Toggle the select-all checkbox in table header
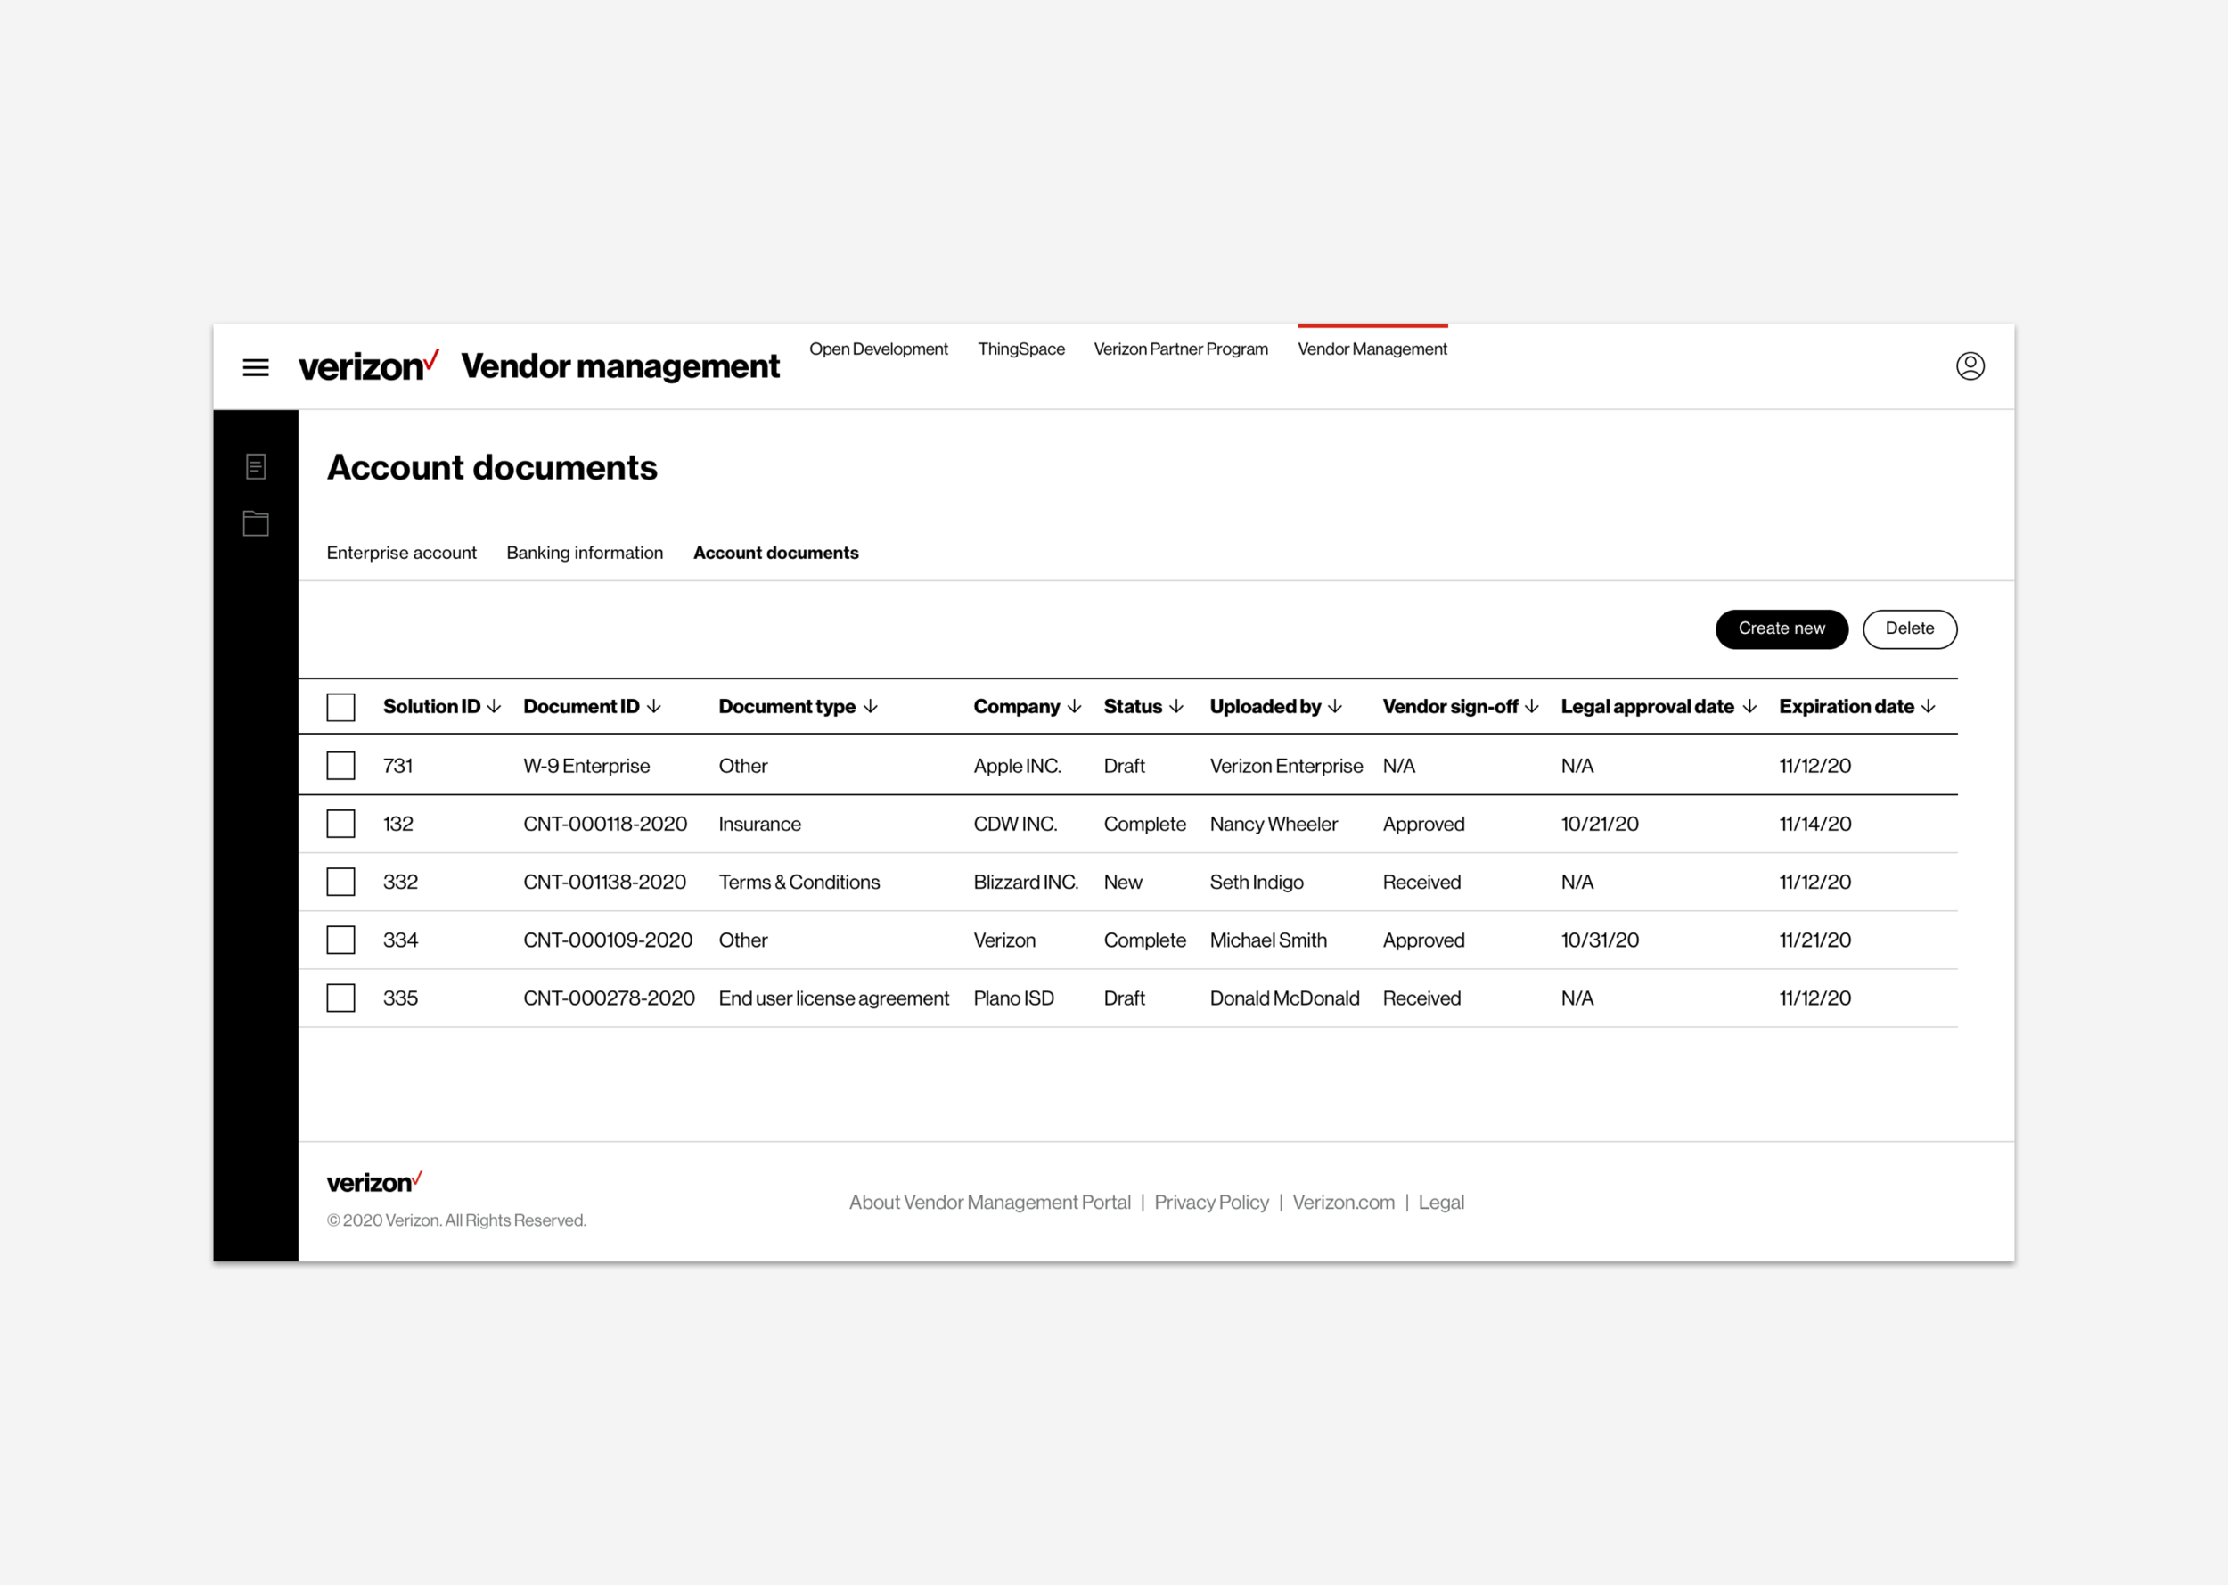Image resolution: width=2228 pixels, height=1585 pixels. (340, 707)
